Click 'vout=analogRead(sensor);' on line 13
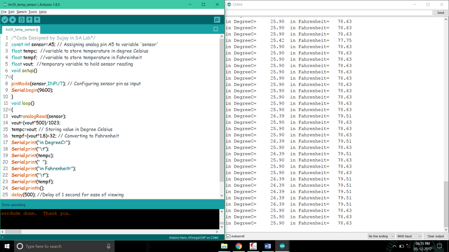This screenshot has height=252, width=449. tap(39, 116)
